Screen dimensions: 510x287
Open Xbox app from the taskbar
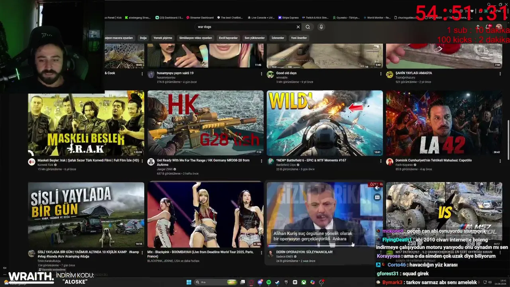click(304, 282)
